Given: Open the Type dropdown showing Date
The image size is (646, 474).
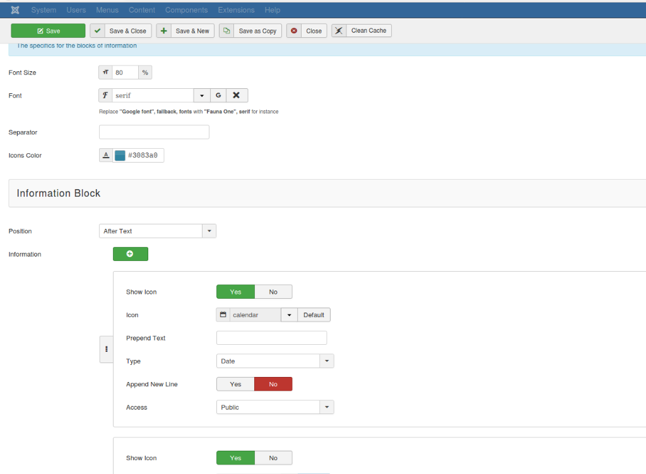Looking at the screenshot, I should [274, 361].
